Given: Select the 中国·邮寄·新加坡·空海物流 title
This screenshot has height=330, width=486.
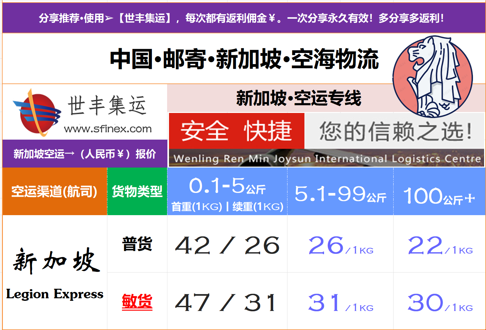Looking at the screenshot, I should [244, 59].
